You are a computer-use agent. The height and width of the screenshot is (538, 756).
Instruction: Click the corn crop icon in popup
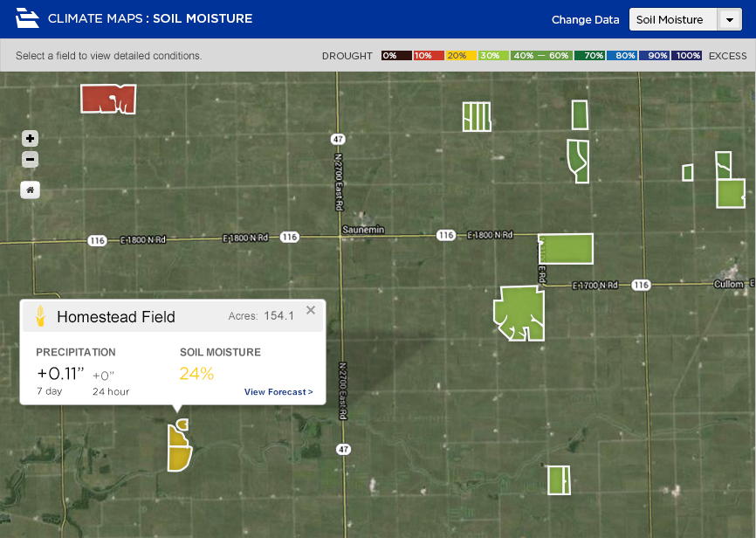40,316
